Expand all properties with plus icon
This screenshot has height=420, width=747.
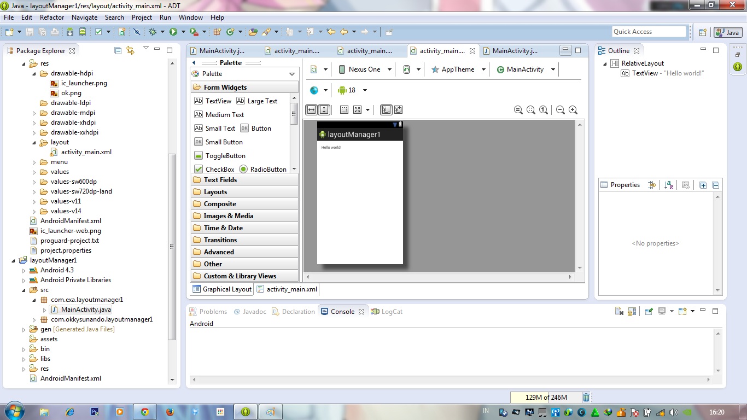(x=703, y=185)
